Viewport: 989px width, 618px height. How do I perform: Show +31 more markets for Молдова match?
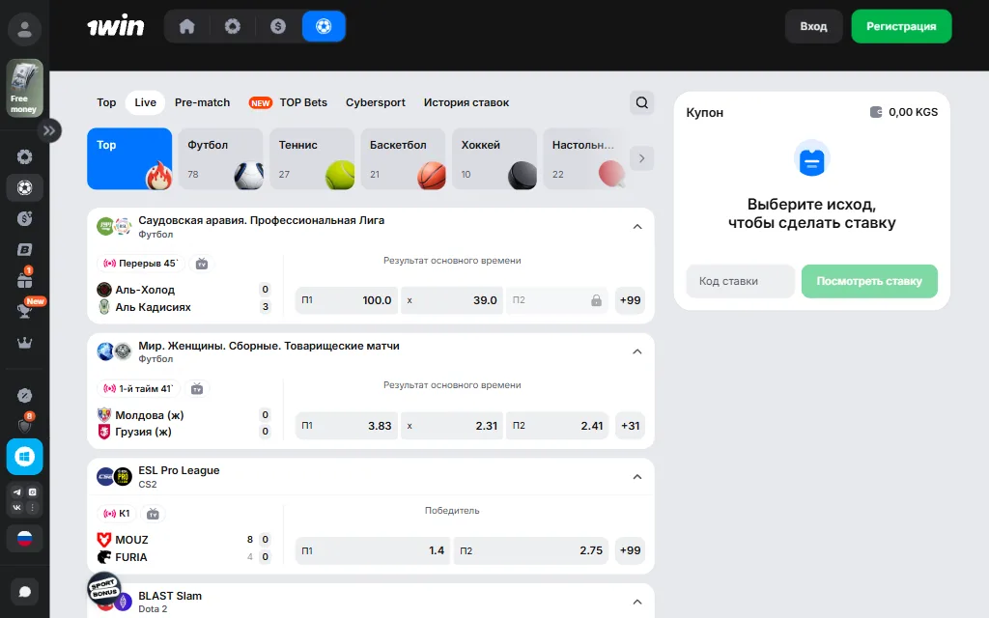tap(630, 426)
